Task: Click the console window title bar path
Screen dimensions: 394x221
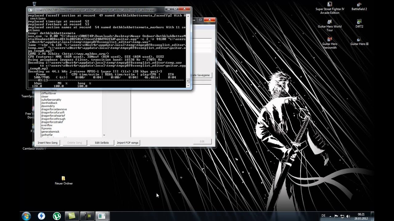Action: click(x=94, y=10)
